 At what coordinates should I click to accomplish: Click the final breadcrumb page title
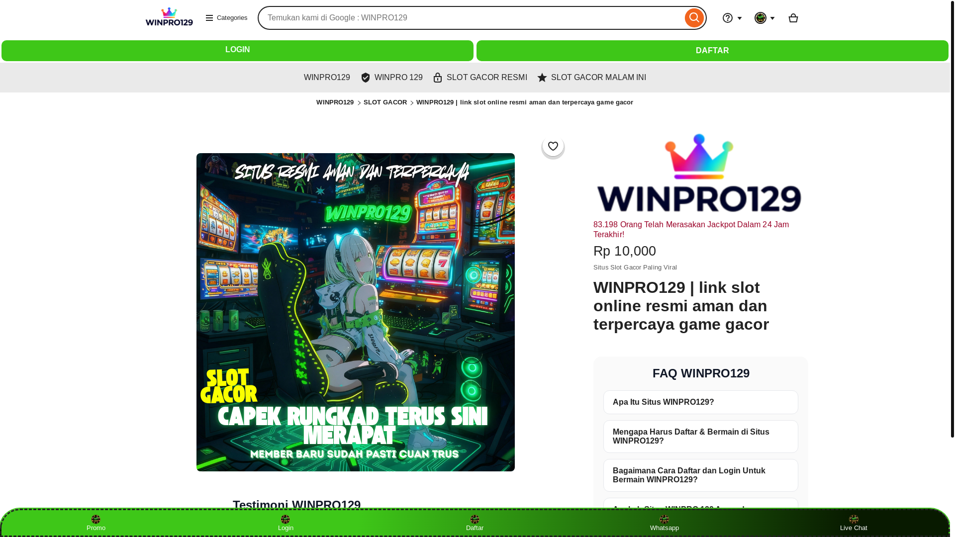525,102
